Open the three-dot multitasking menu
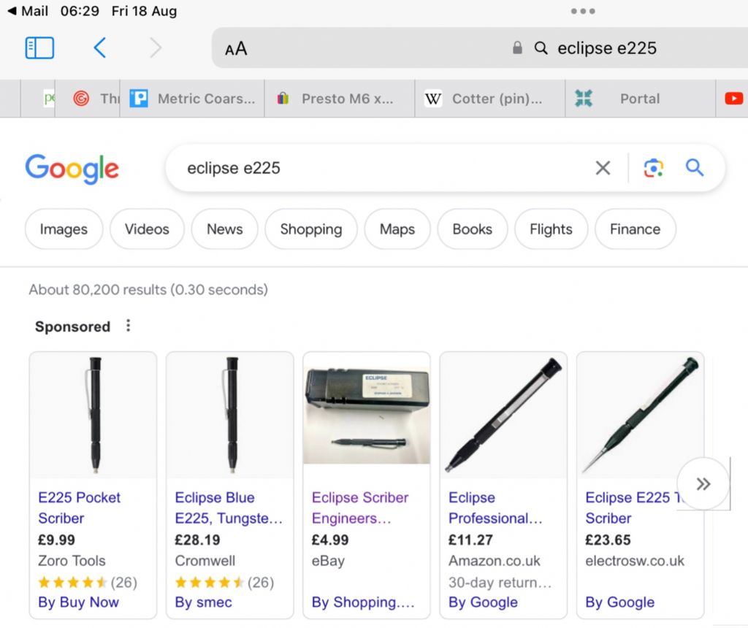Viewport: 748px width, 628px height. (x=582, y=11)
